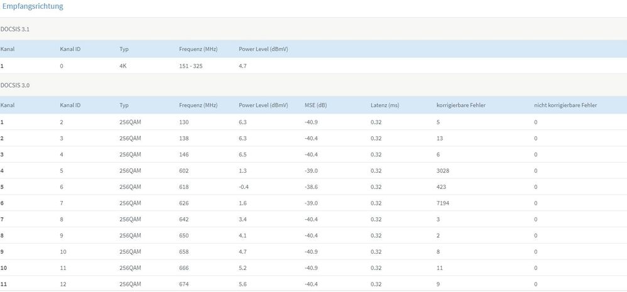This screenshot has width=627, height=292.
Task: Click the 3028 correctable errors value
Action: click(443, 171)
